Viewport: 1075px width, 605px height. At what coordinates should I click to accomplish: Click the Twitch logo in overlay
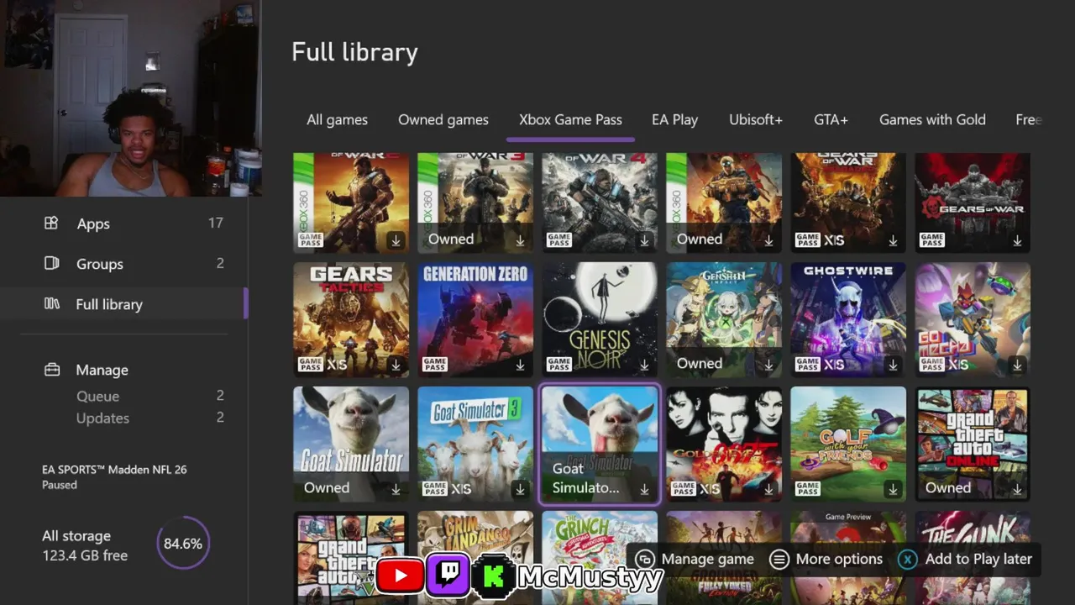coord(448,576)
